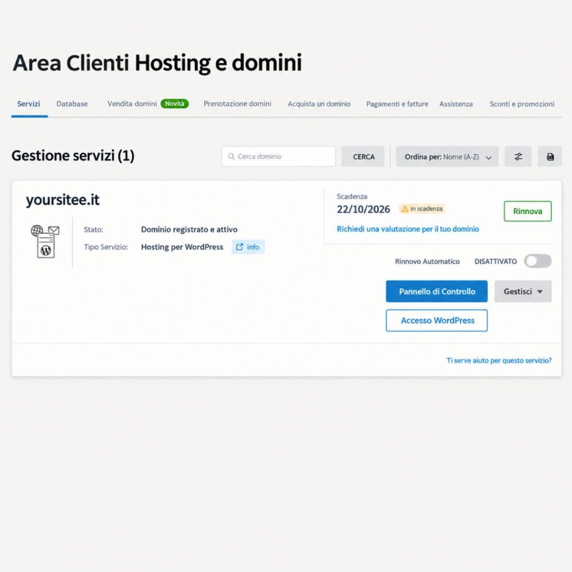Click the 'Gestione servizi (1)' heading

(73, 156)
